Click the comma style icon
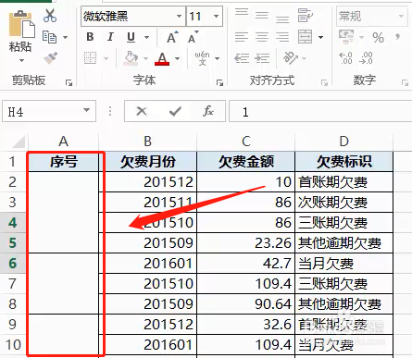The image size is (412, 358). tap(398, 37)
